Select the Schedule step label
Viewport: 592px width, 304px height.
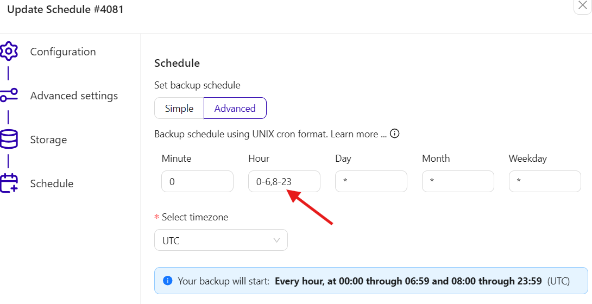coord(52,183)
